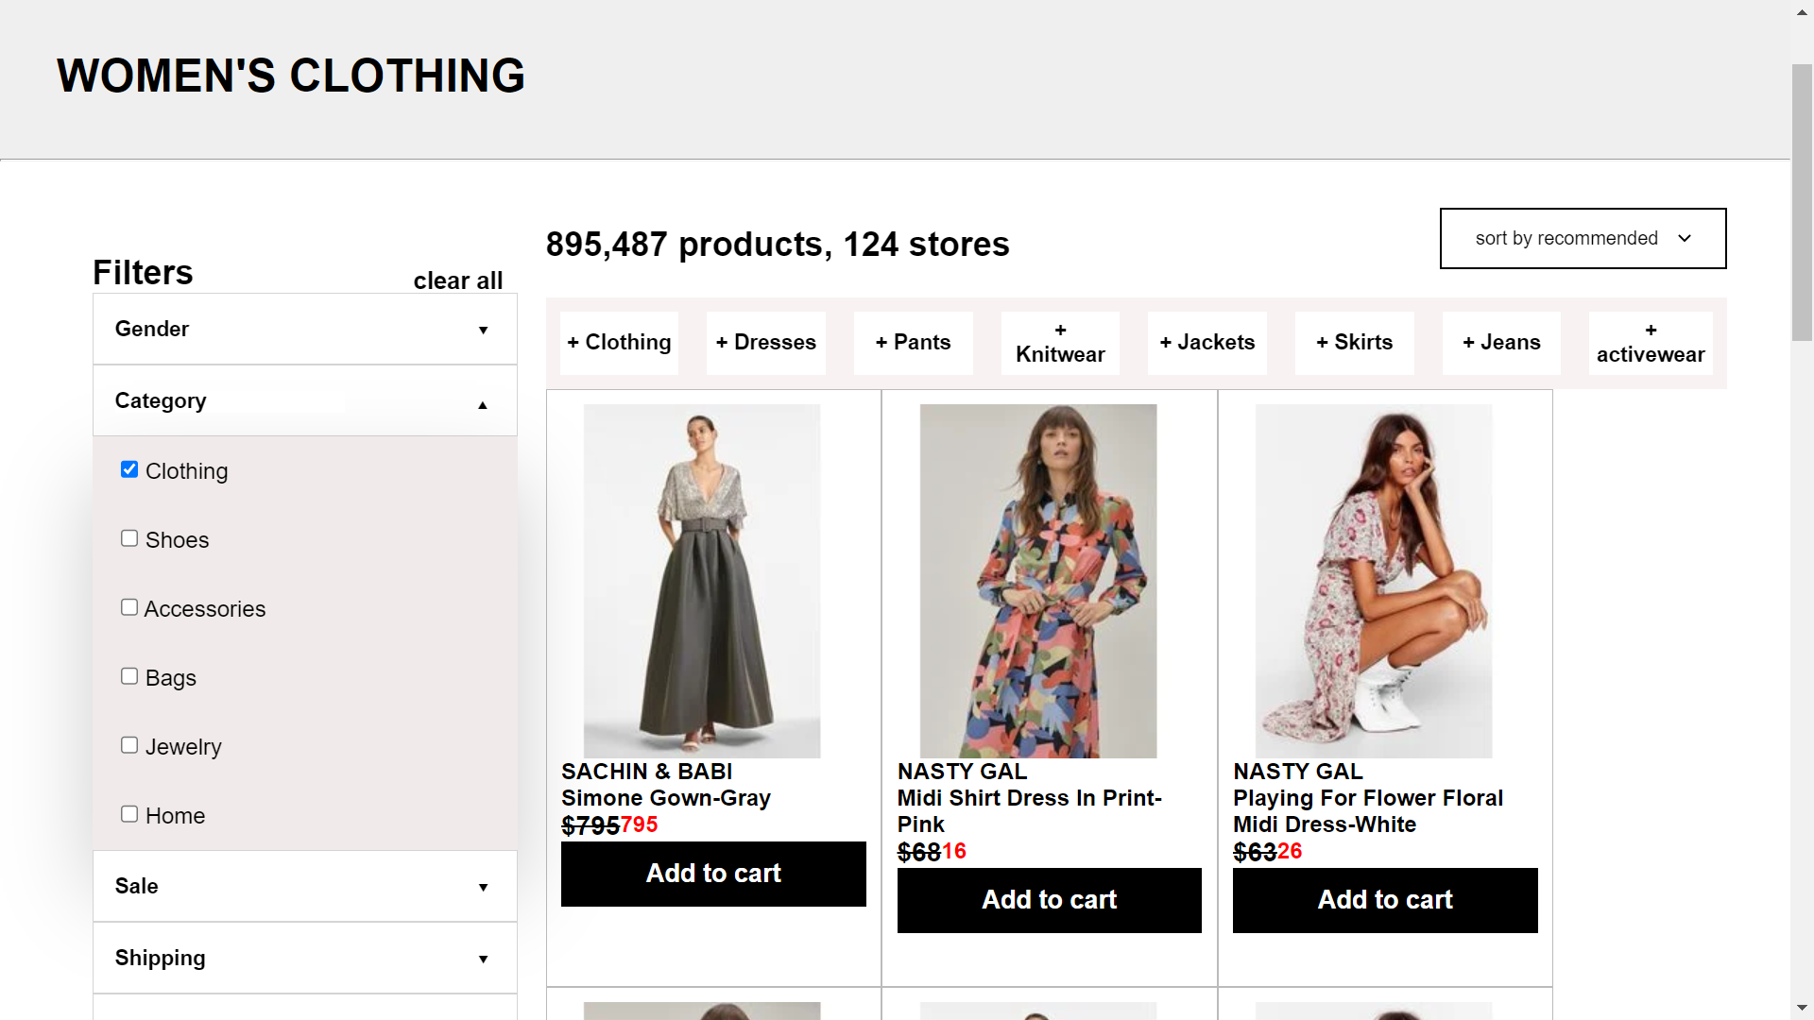The width and height of the screenshot is (1814, 1020).
Task: Pick the + Jeans category chip
Action: [1500, 342]
